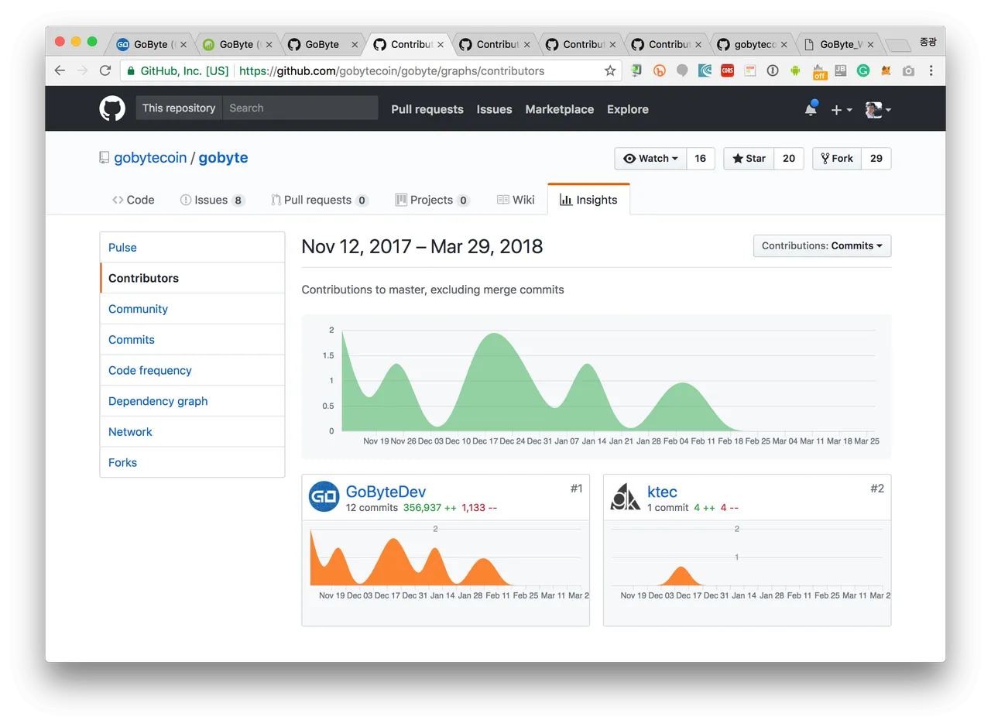Click the Watch eye button

(650, 159)
